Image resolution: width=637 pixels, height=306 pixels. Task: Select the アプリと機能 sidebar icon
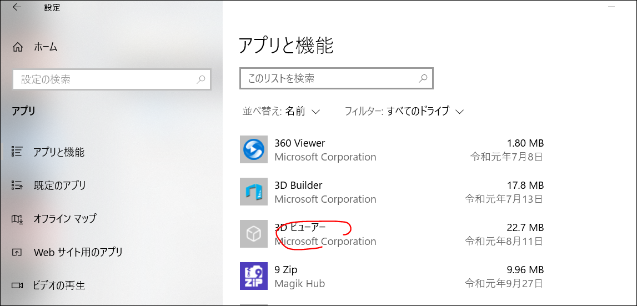point(17,152)
